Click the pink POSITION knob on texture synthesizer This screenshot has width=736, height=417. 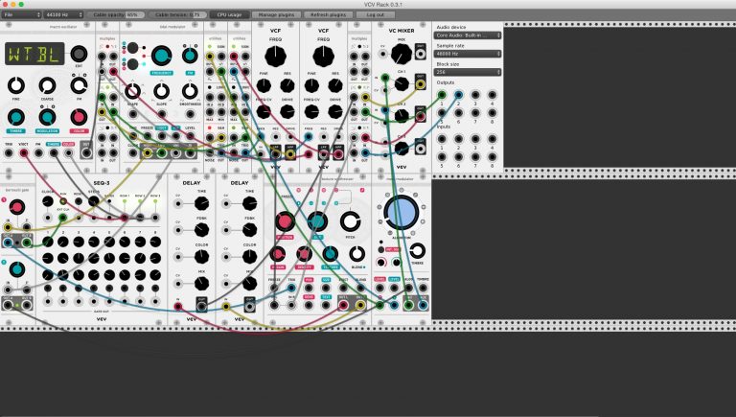285,221
